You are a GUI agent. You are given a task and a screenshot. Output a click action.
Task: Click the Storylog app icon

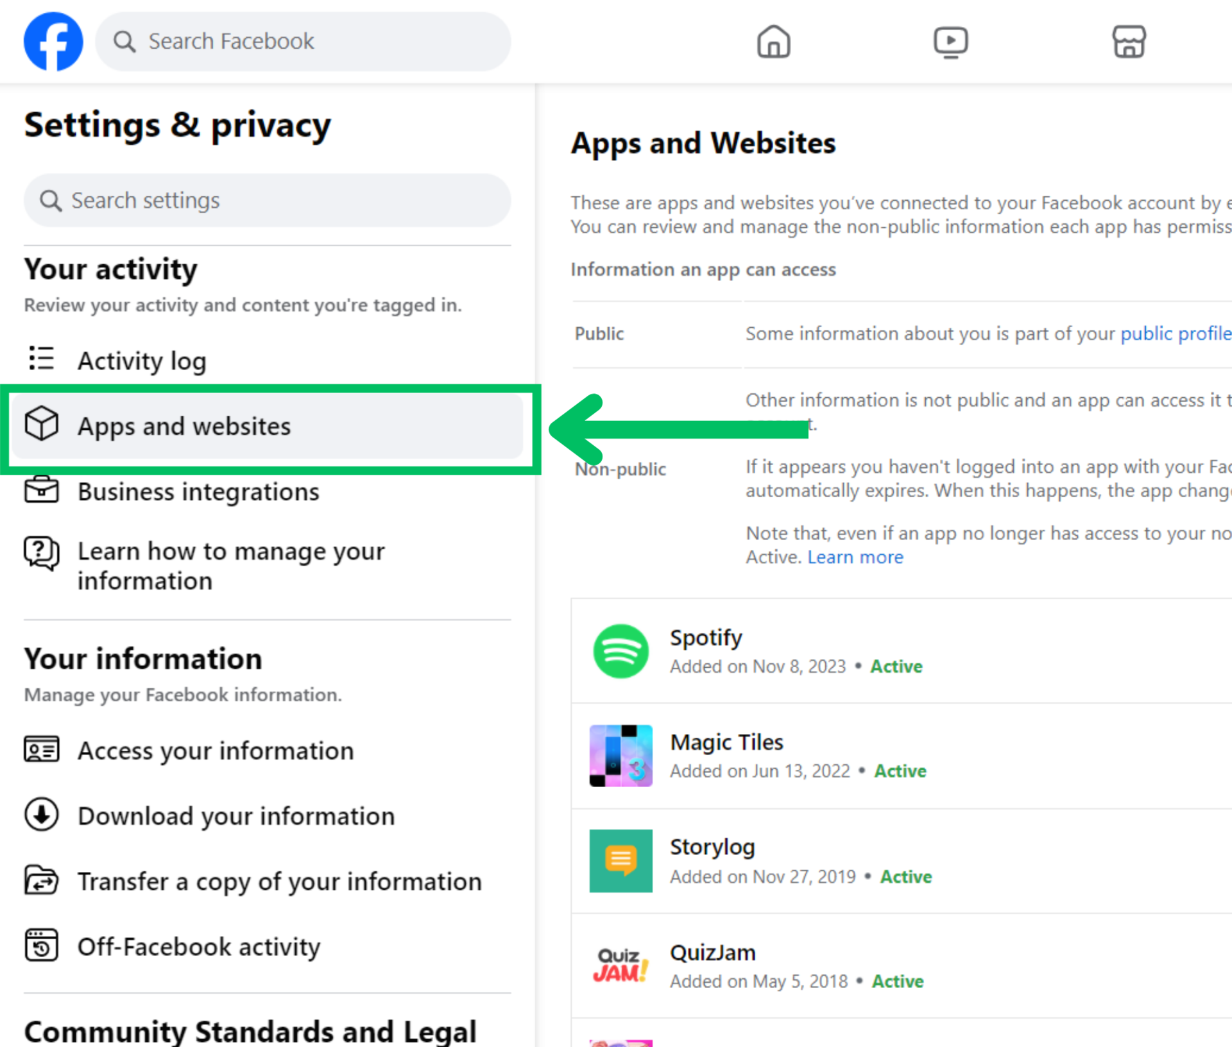tap(620, 861)
